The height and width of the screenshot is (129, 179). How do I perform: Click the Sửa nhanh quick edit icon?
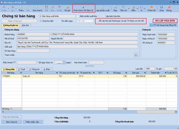[x=37, y=8]
